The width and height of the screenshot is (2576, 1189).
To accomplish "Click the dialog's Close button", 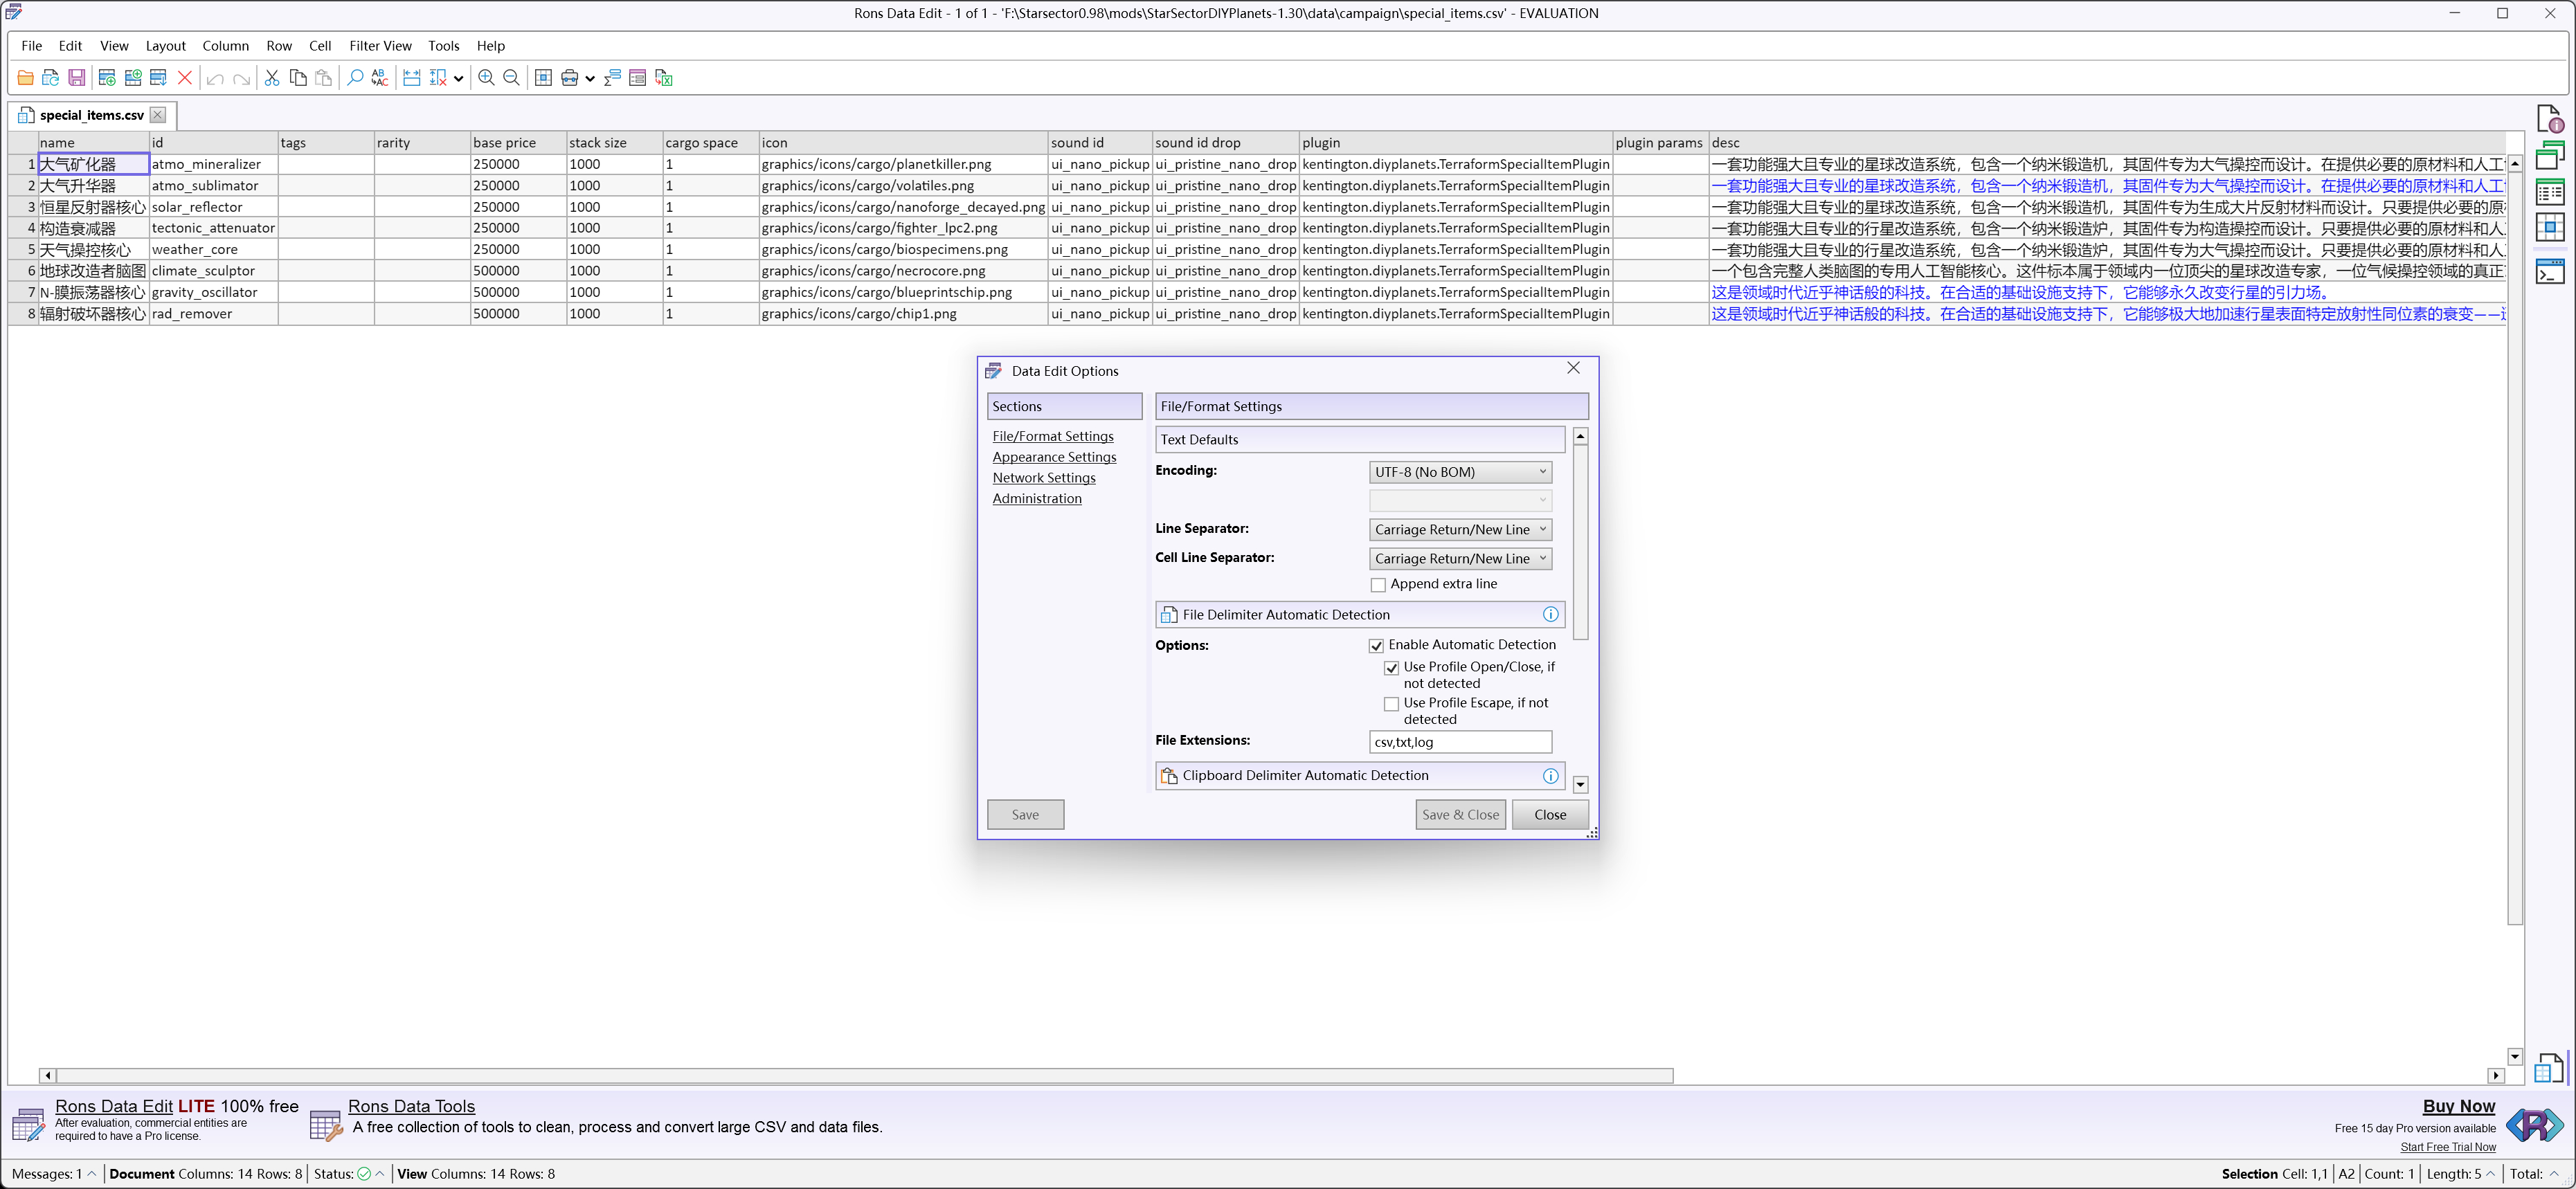I will 1549,815.
